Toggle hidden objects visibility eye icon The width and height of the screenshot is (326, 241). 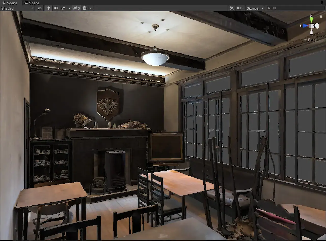point(76,8)
